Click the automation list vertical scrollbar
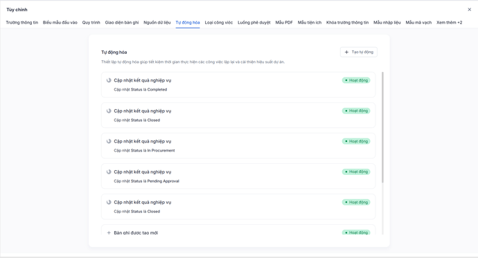Viewport: 478px width, 258px height. tap(382, 127)
